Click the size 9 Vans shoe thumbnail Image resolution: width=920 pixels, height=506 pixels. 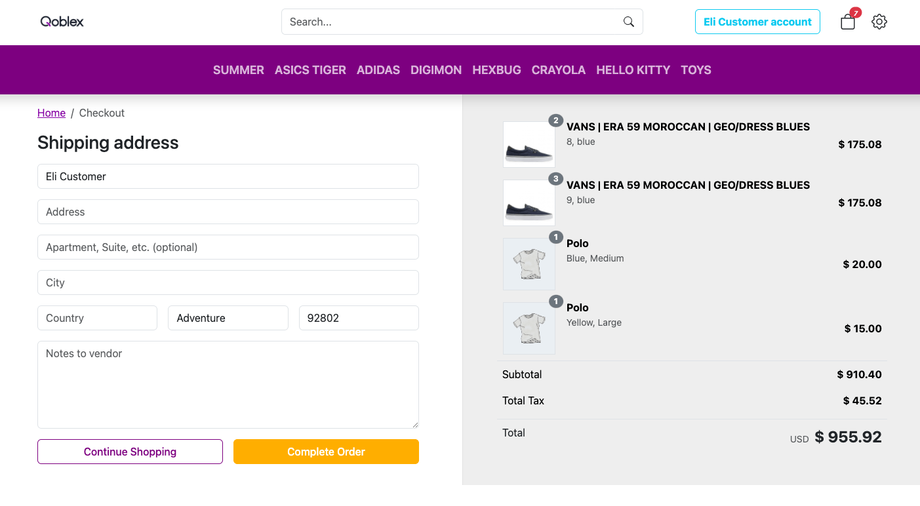point(529,203)
